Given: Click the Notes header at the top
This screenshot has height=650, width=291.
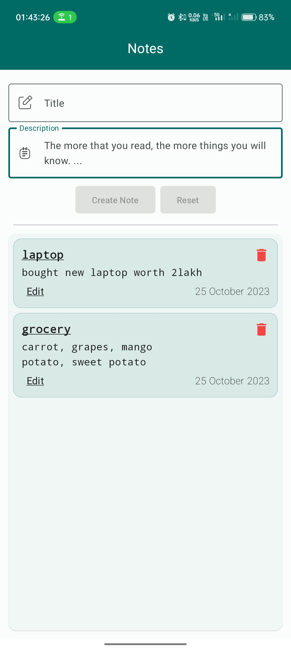Looking at the screenshot, I should point(145,49).
